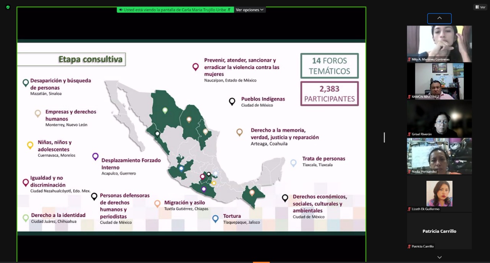Image resolution: width=490 pixels, height=263 pixels.
Task: Click the screen sharing notification banner
Action: click(175, 10)
